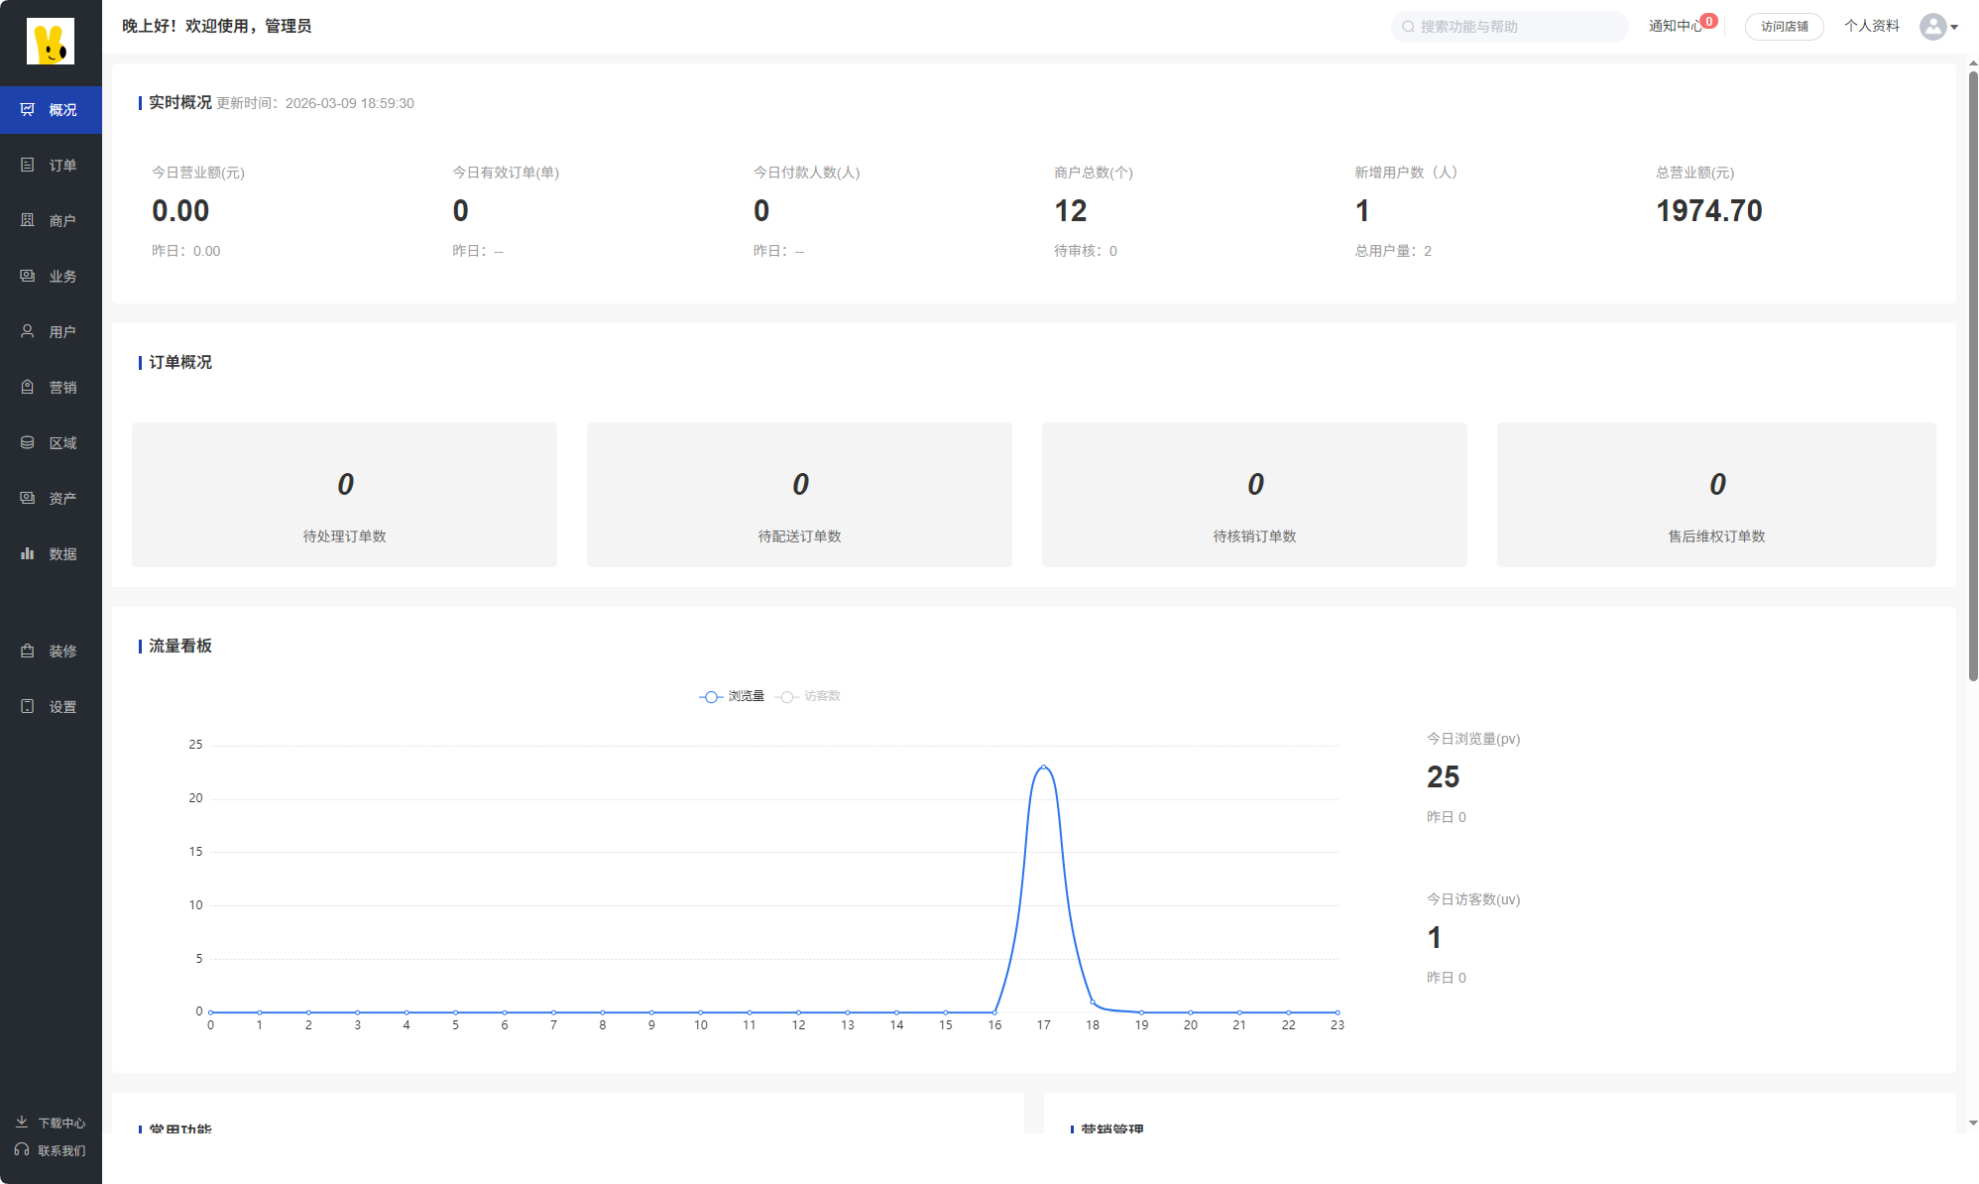The height and width of the screenshot is (1184, 1979).
Task: Expand the user avatar dropdown arrow
Action: 1954,27
